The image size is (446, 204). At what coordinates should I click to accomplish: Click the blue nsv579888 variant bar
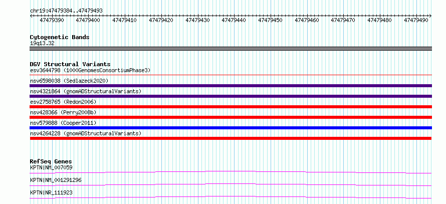pyautogui.click(x=231, y=128)
